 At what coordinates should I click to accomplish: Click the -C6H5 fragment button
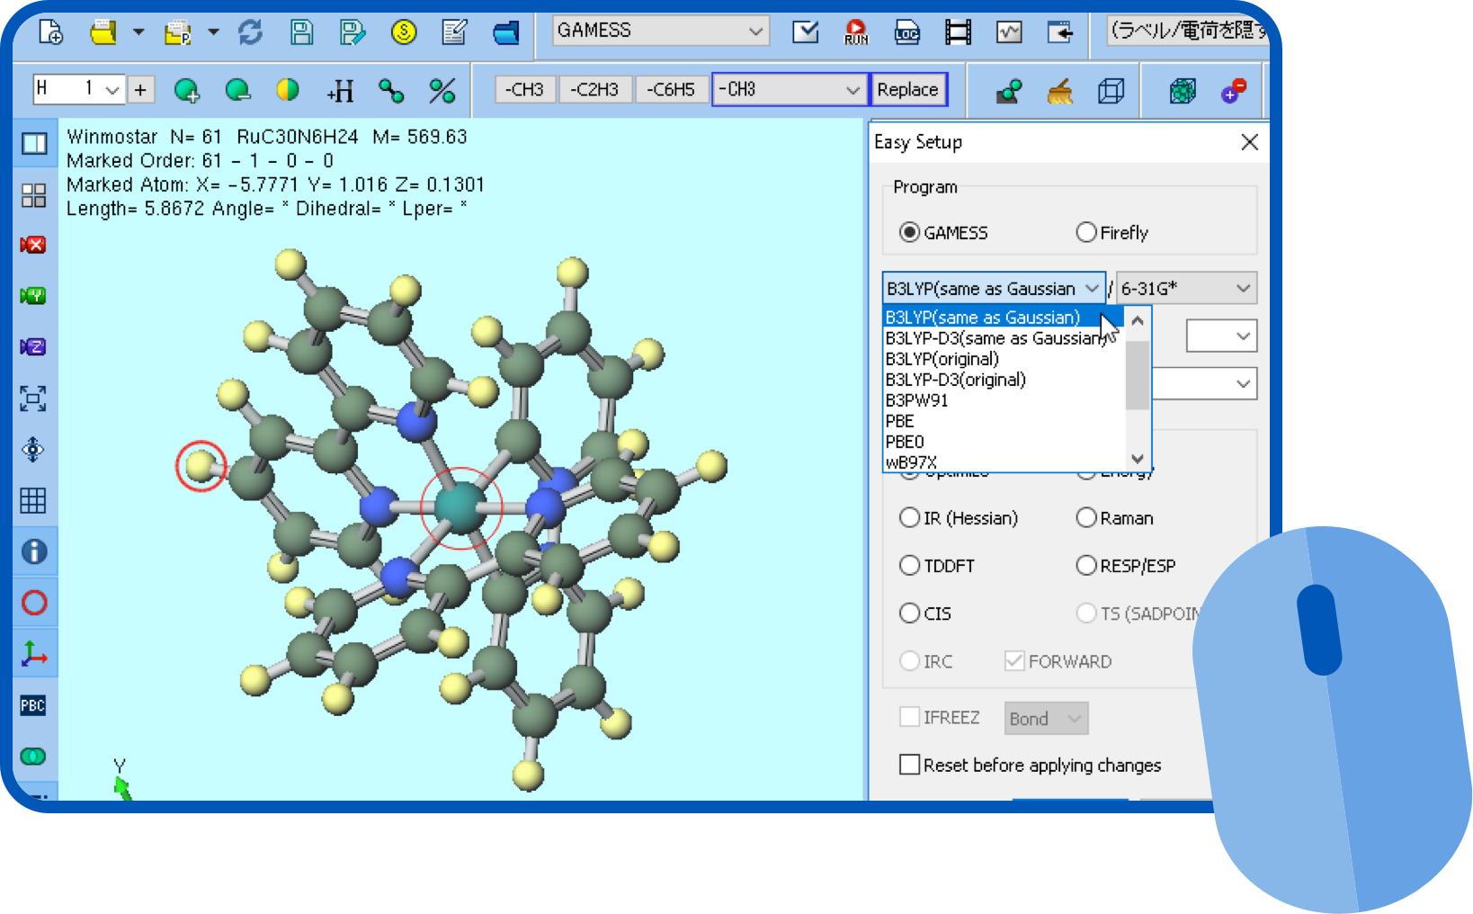(672, 89)
